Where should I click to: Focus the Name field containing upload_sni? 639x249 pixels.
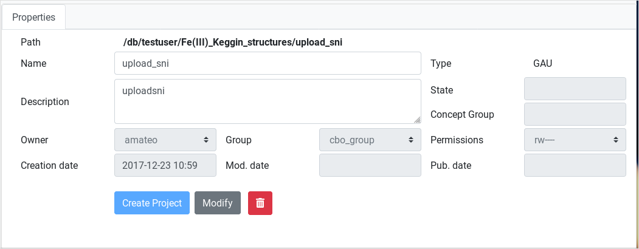(x=268, y=63)
